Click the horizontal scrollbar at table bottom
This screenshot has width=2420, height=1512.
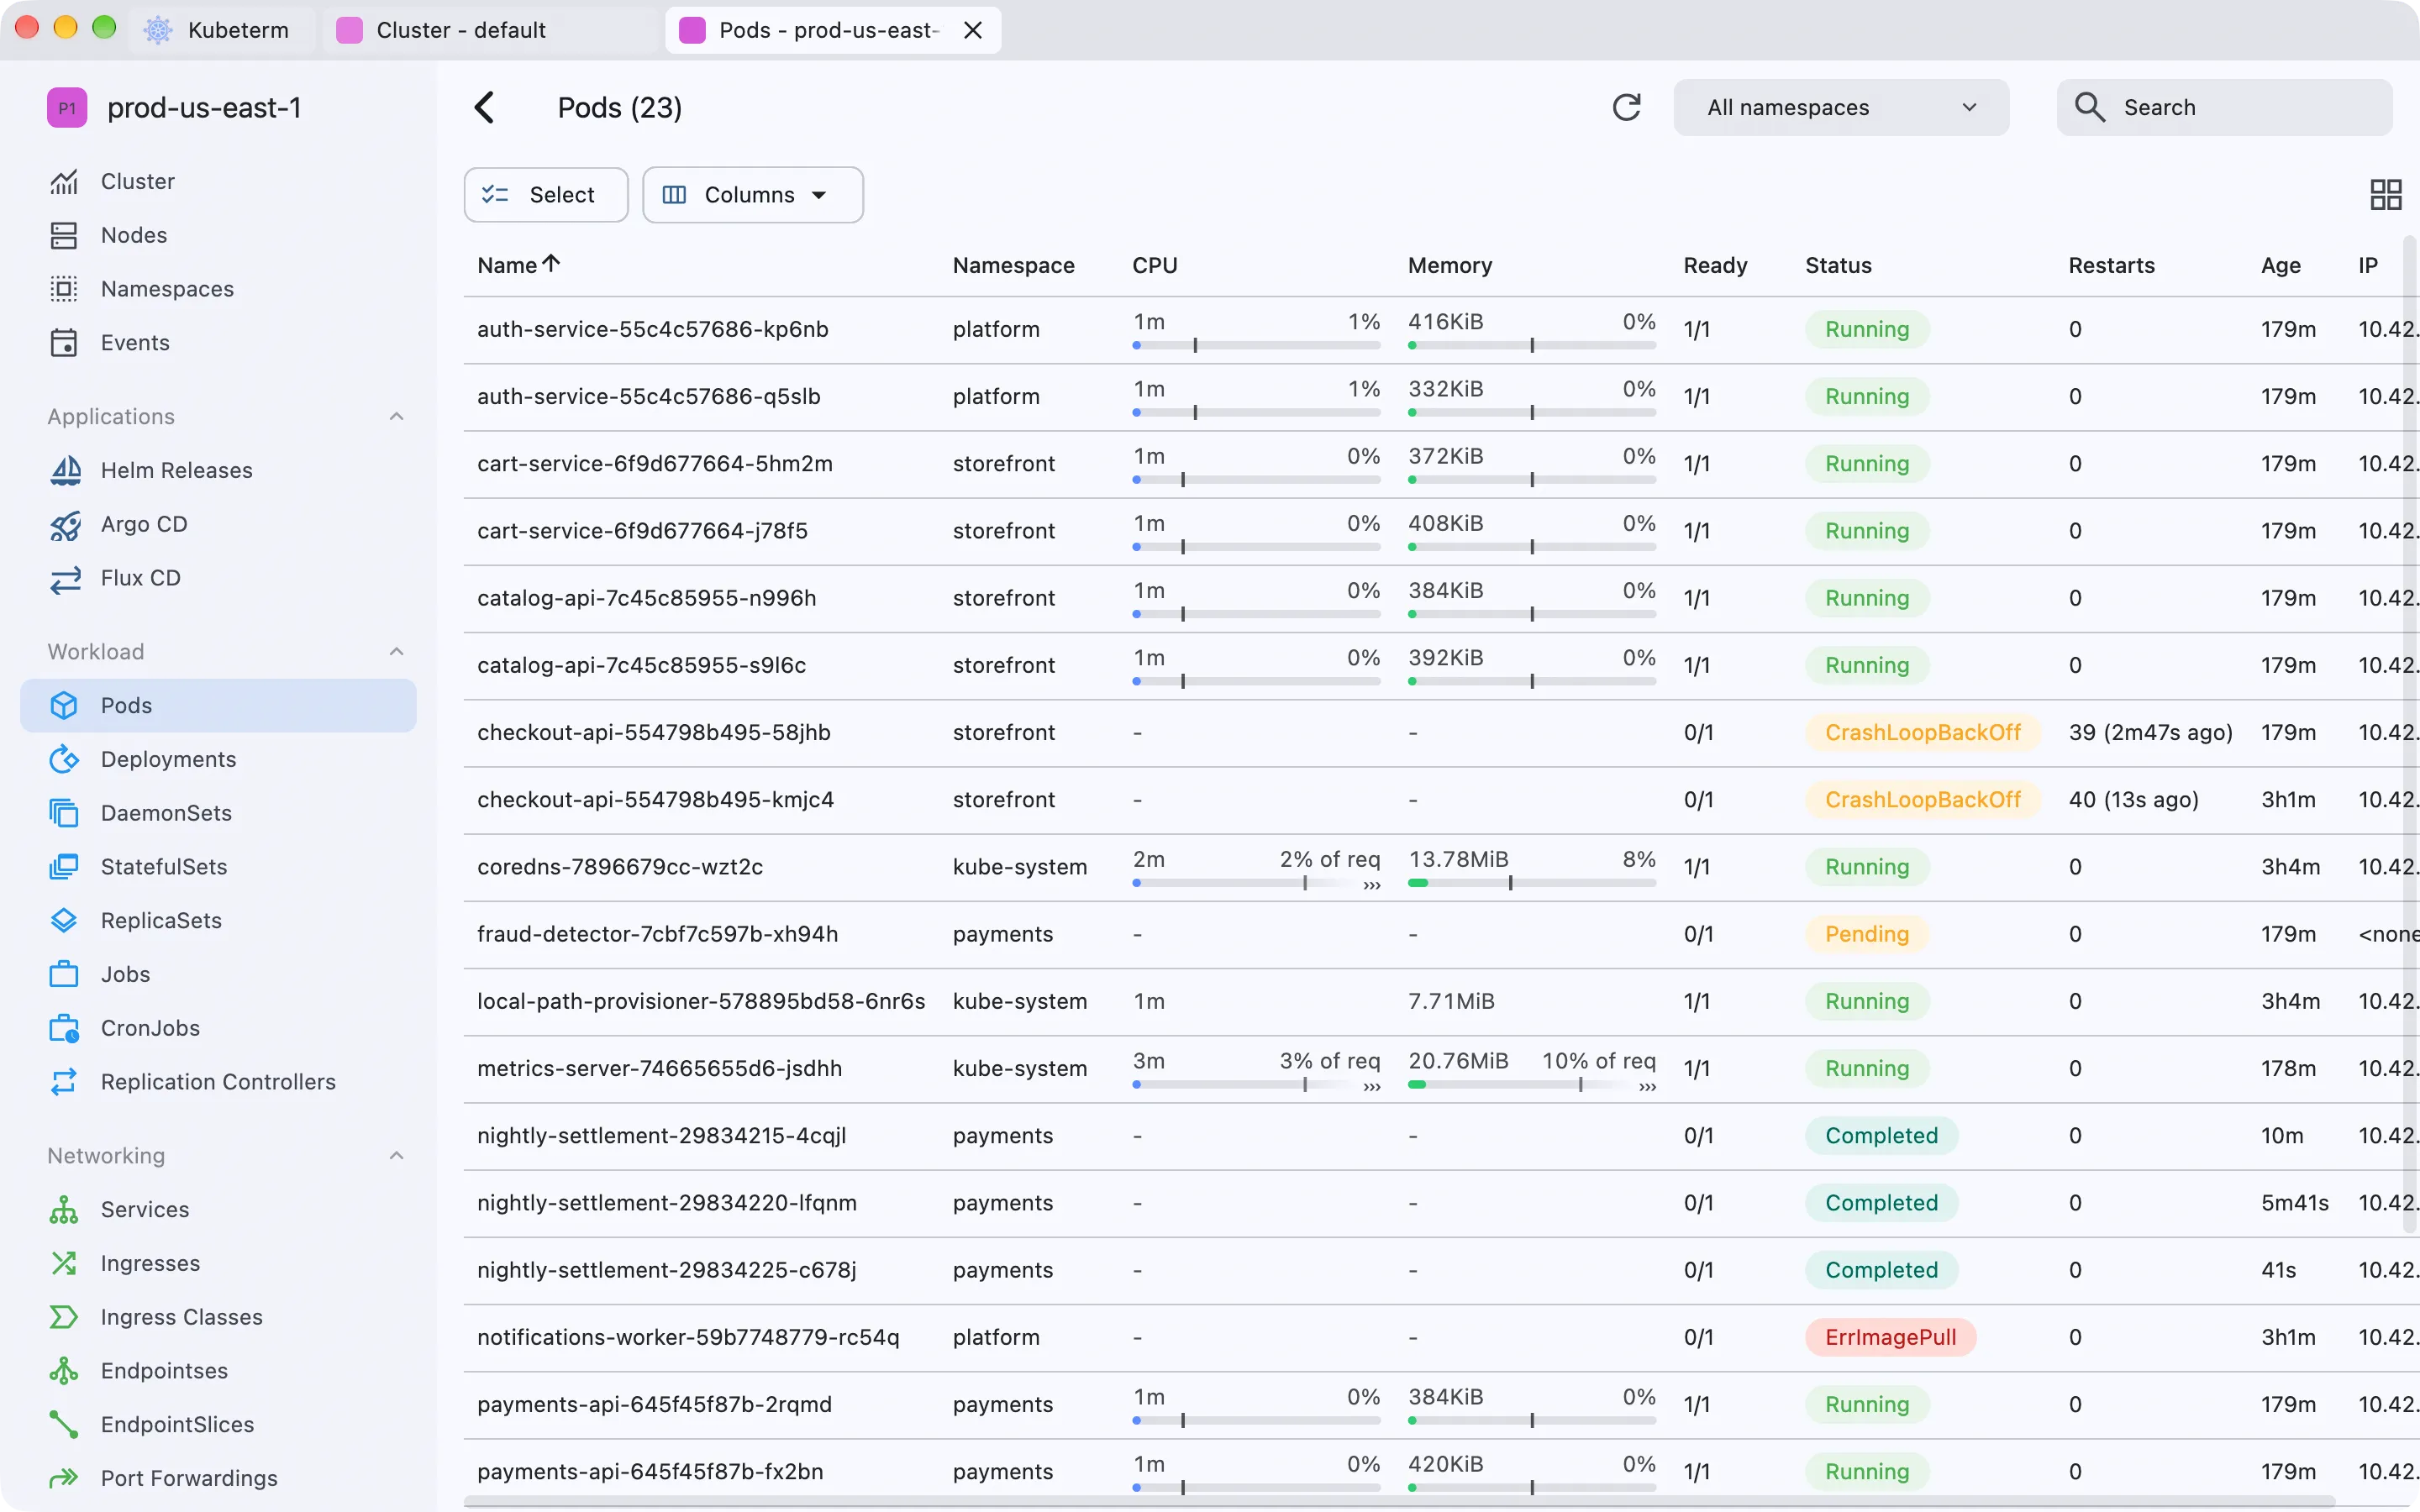click(x=1399, y=1502)
